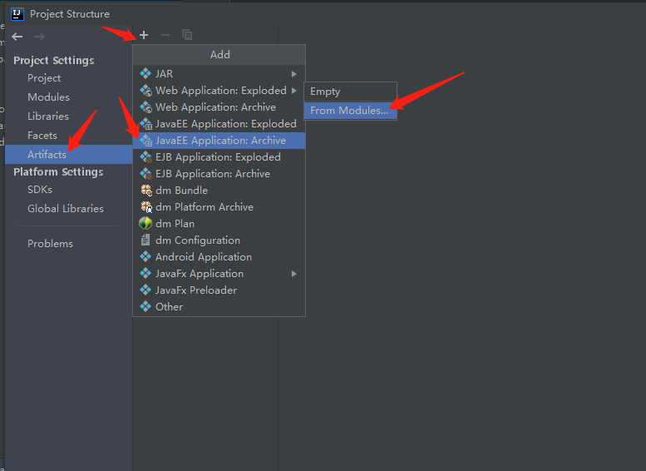Screen dimensions: 646x471
Task: Click the minus Remove artifact icon
Action: [x=165, y=35]
